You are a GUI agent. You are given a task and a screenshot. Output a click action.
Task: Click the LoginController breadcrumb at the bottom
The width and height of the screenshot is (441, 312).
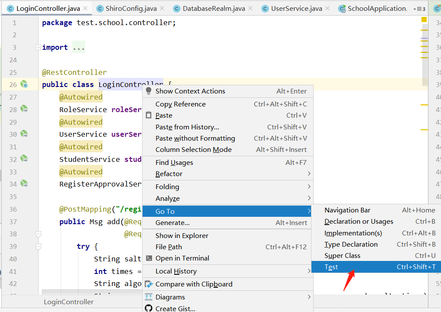[x=68, y=302]
